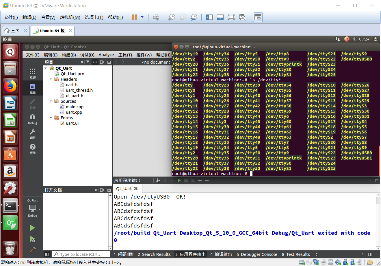Re-run application from output pane play icon
This screenshot has height=266, width=381.
[x=179, y=180]
